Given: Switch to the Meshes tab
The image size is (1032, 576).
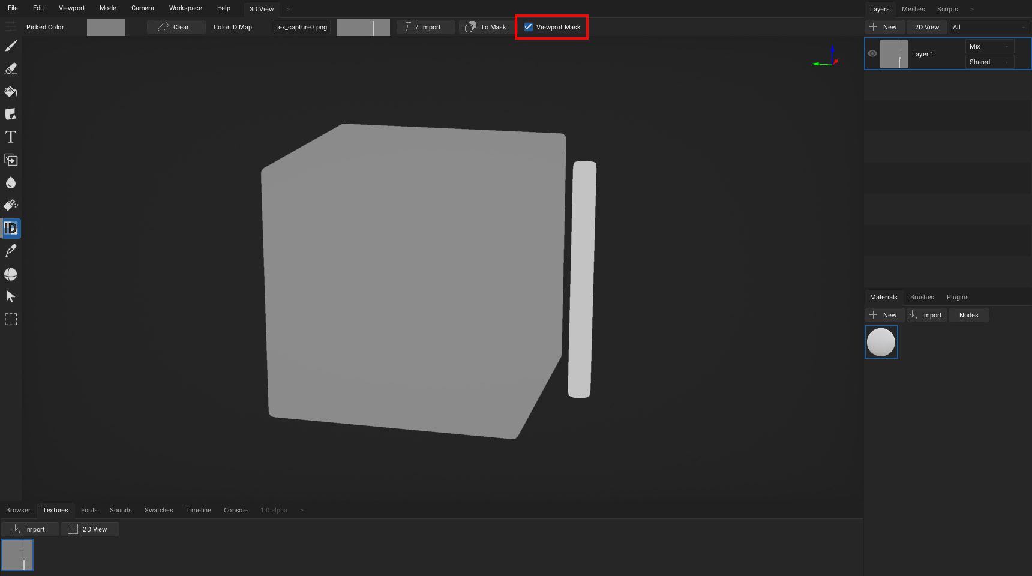Looking at the screenshot, I should (x=913, y=9).
